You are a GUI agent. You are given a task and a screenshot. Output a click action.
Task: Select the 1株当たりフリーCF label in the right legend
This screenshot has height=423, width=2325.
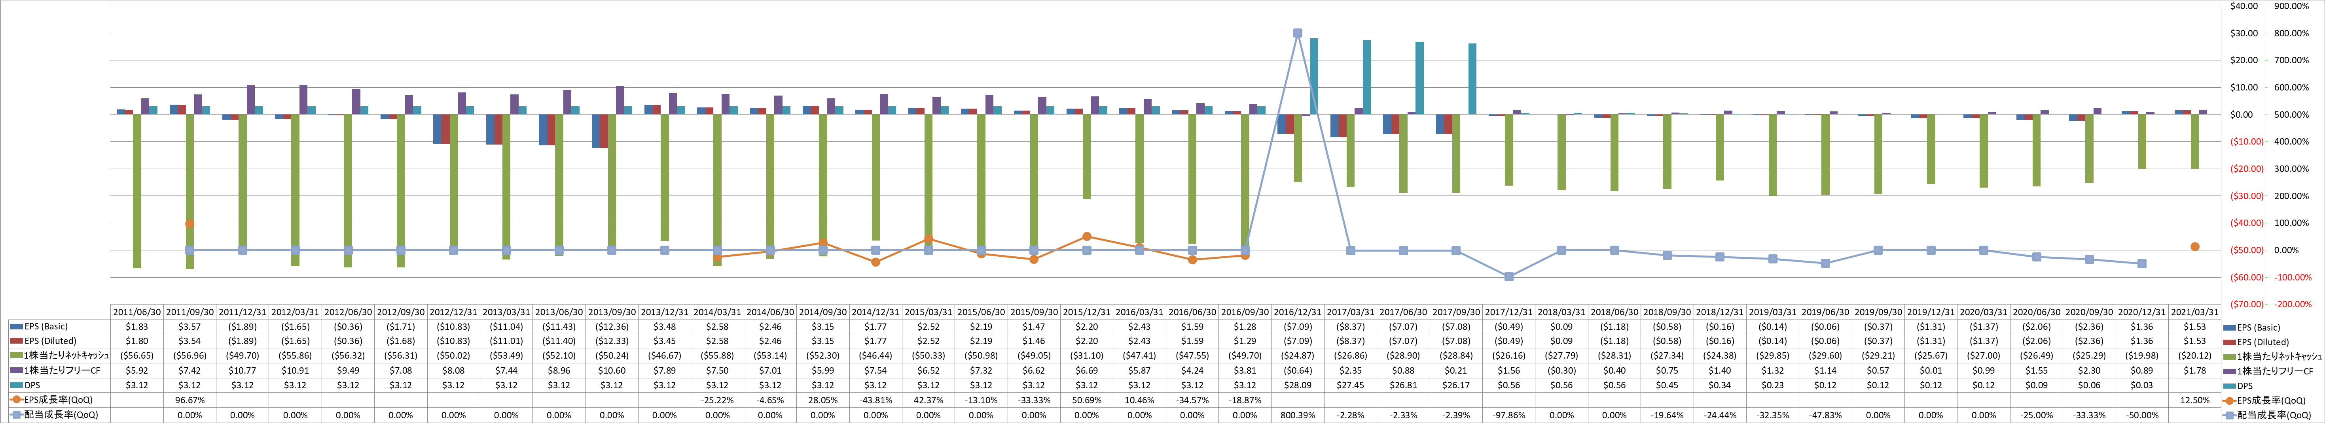[2276, 372]
